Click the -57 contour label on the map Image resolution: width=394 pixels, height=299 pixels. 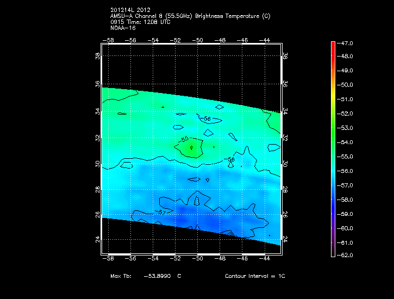[160, 212]
